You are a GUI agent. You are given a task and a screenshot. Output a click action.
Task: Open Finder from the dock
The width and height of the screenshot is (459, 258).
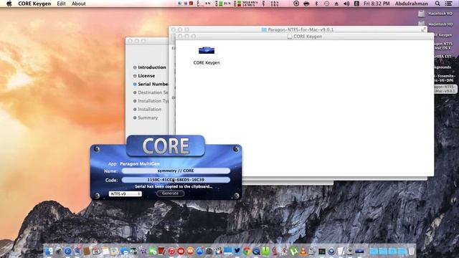point(49,251)
